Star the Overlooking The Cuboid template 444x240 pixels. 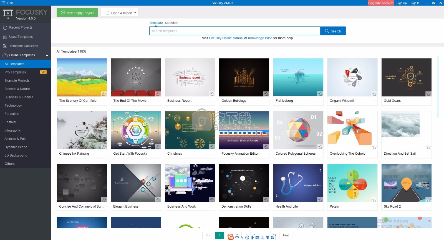click(374, 147)
